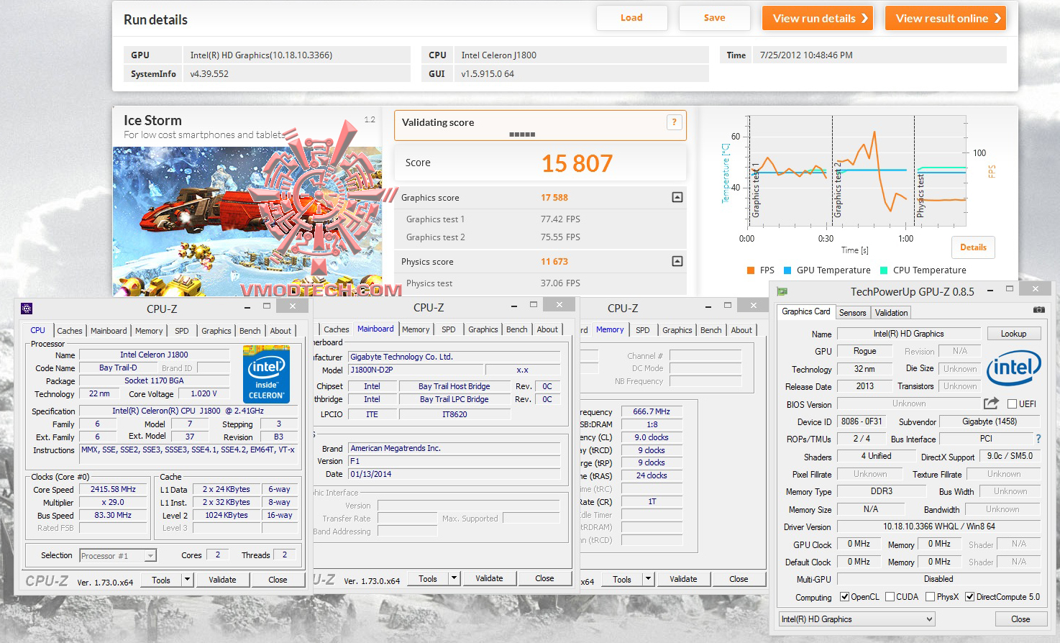Toggle the UEFI checkbox in GPU-Z
1060x643 pixels.
click(1012, 404)
